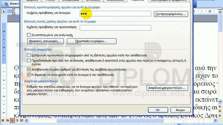Click the vertical scrollbar thumb

[x=220, y=23]
